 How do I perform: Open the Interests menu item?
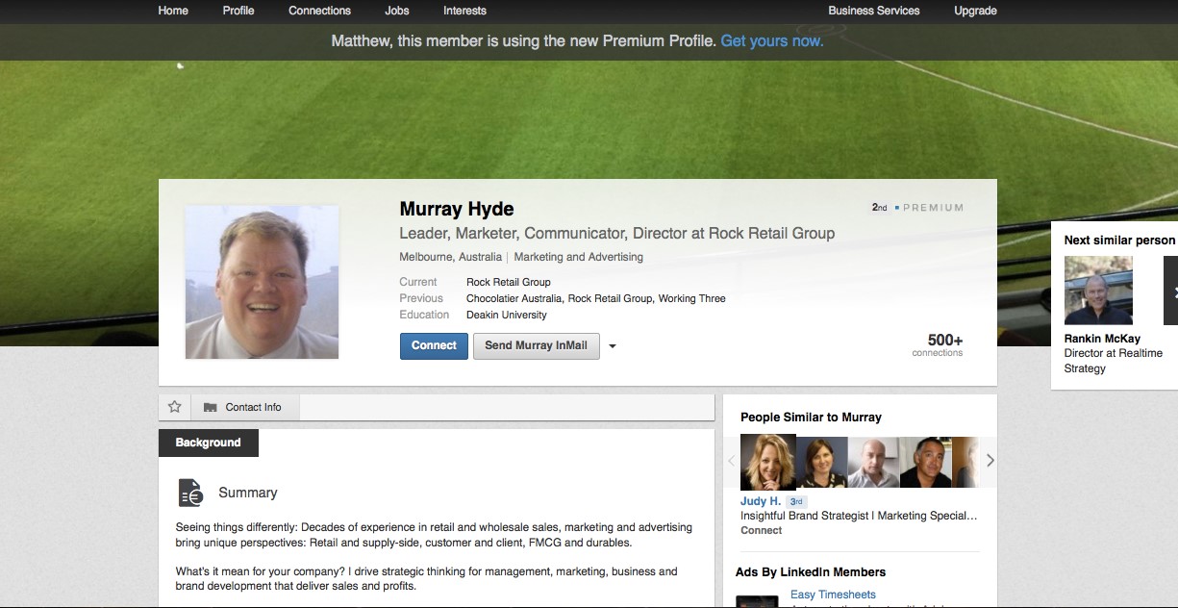pos(464,11)
